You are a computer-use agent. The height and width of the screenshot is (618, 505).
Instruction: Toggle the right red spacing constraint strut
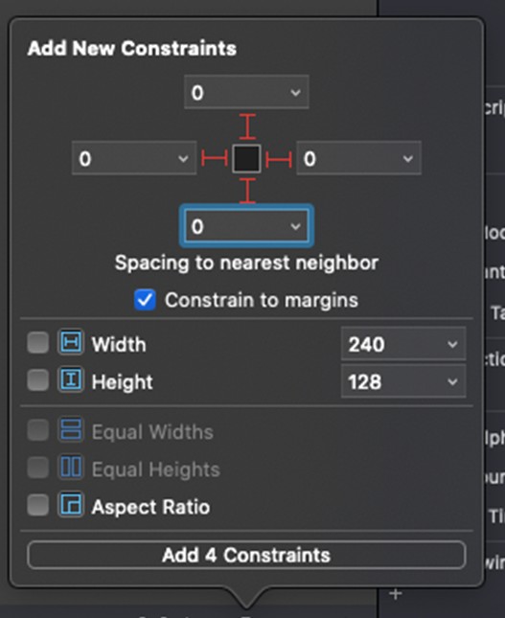pos(279,159)
